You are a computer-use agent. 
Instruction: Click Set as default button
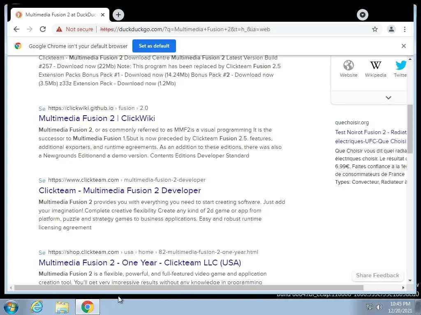click(x=154, y=46)
